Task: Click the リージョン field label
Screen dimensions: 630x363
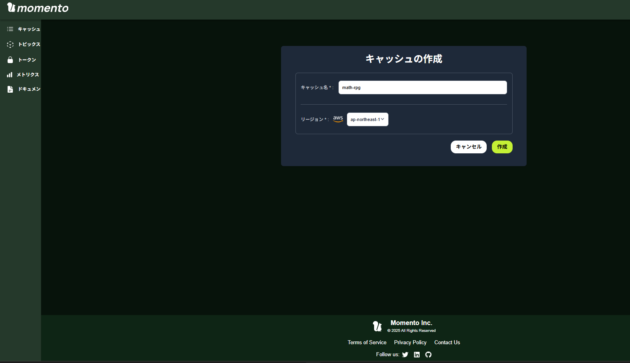Action: (x=315, y=119)
